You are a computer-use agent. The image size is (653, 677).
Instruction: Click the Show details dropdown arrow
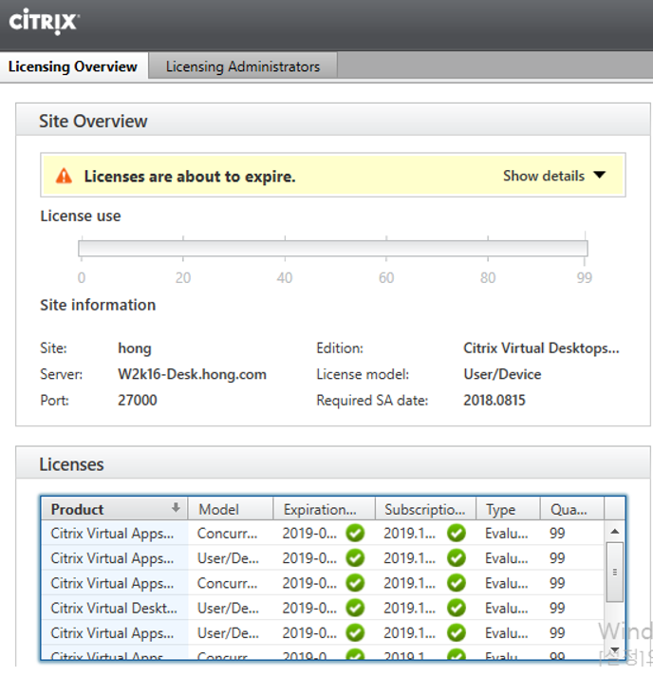point(600,175)
